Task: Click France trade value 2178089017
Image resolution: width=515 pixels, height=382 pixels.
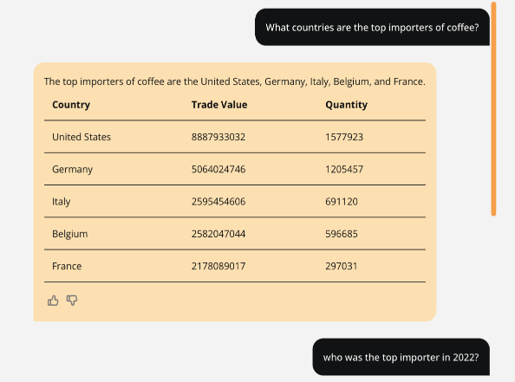Action: 218,266
